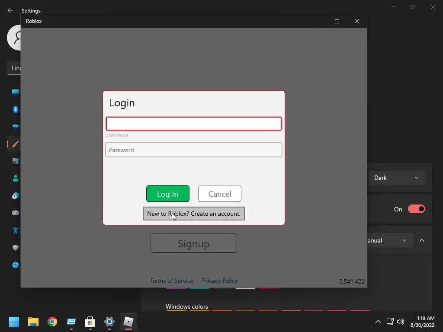
Task: Open the Windows Start menu
Action: 14,322
